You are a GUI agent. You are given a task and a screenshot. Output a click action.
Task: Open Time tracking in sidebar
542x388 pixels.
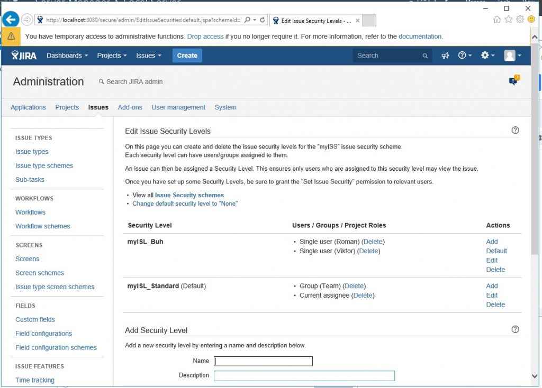(35, 380)
